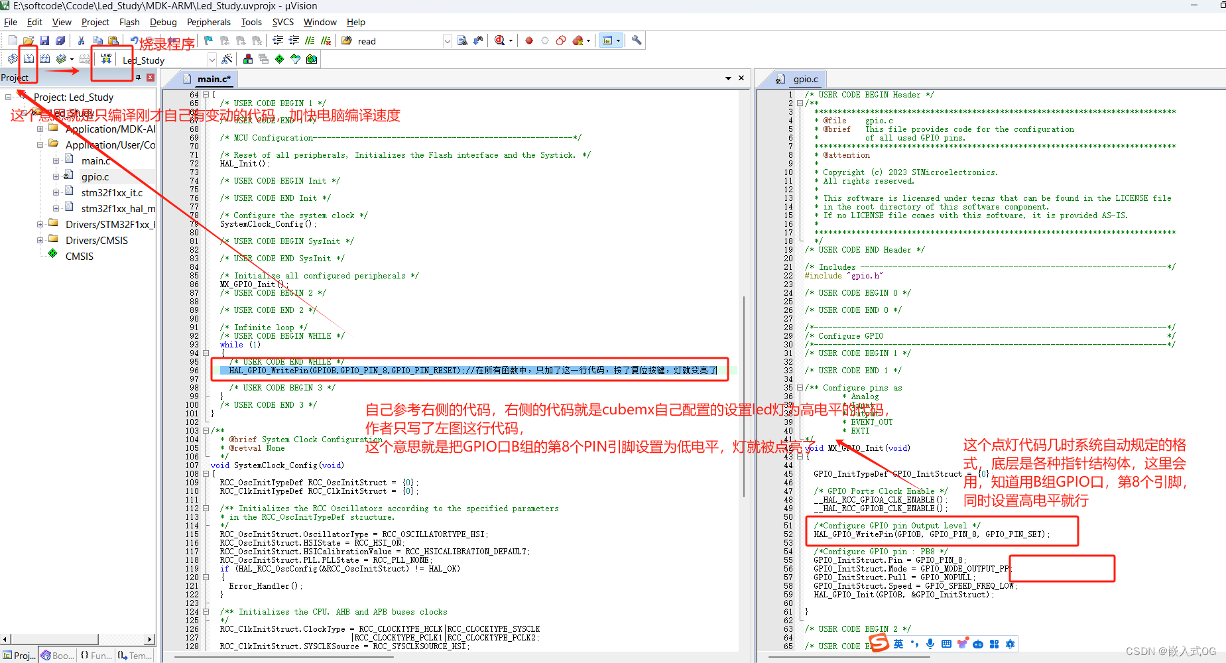1226x663 pixels.
Task: Switch to the gpio.c editor tab
Action: 804,78
